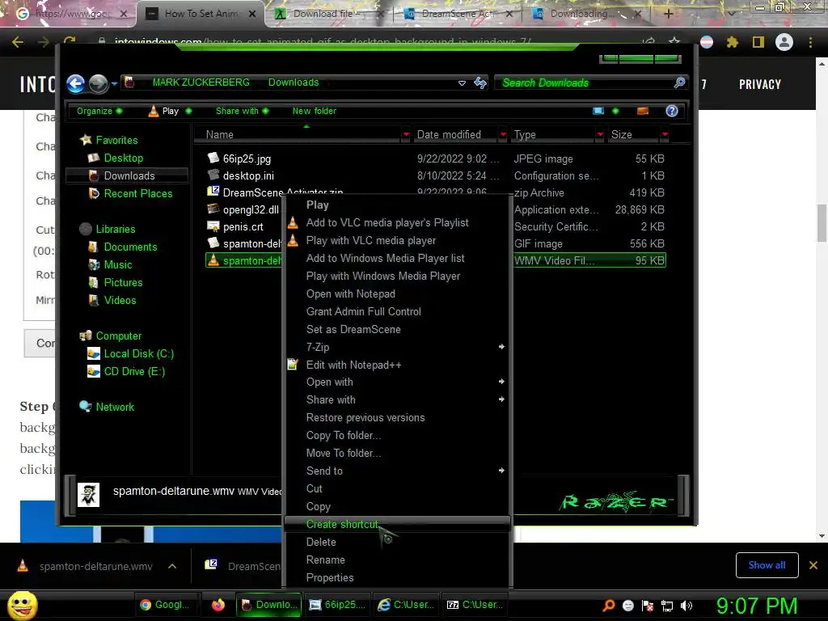828x621 pixels.
Task: Open Pictures library
Action: point(123,282)
